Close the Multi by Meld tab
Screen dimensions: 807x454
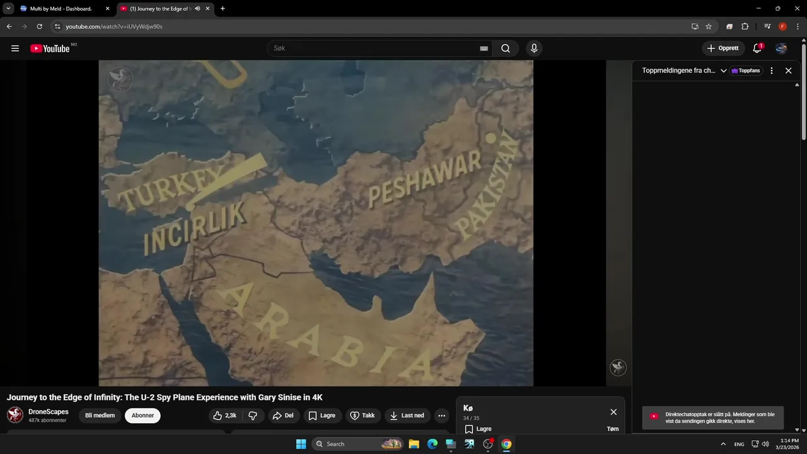(x=107, y=9)
